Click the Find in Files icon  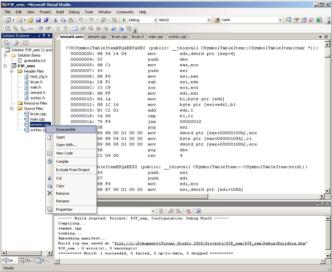point(217,20)
